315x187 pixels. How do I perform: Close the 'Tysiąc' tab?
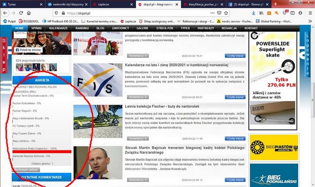click(x=41, y=5)
